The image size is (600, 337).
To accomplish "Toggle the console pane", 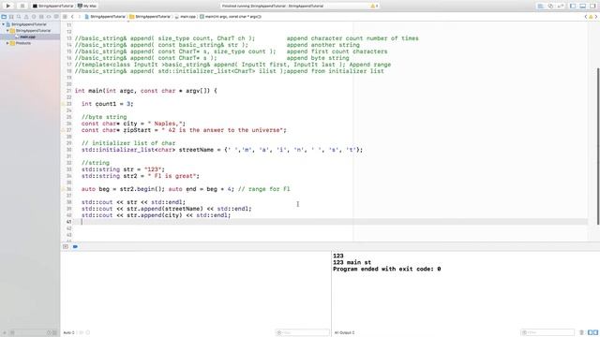I will tap(596, 333).
